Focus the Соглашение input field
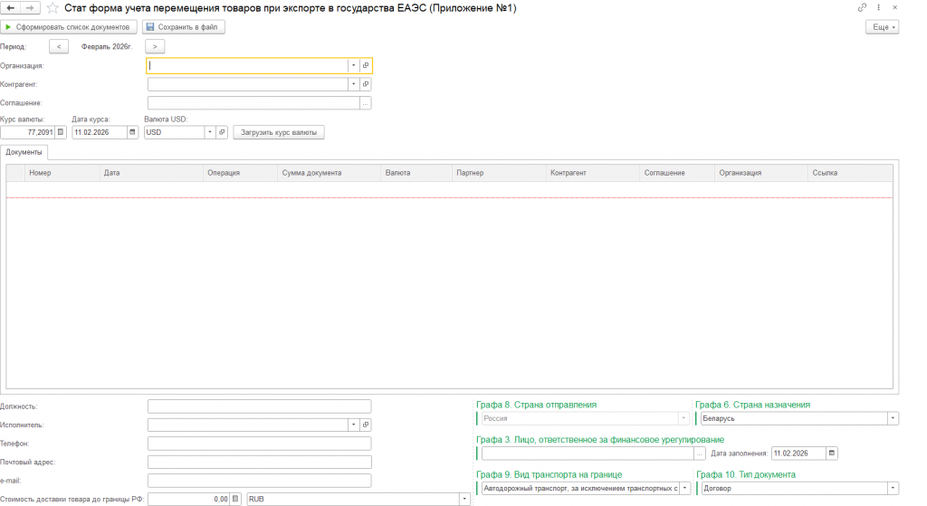Screen dimensions: 927x506 coord(253,103)
